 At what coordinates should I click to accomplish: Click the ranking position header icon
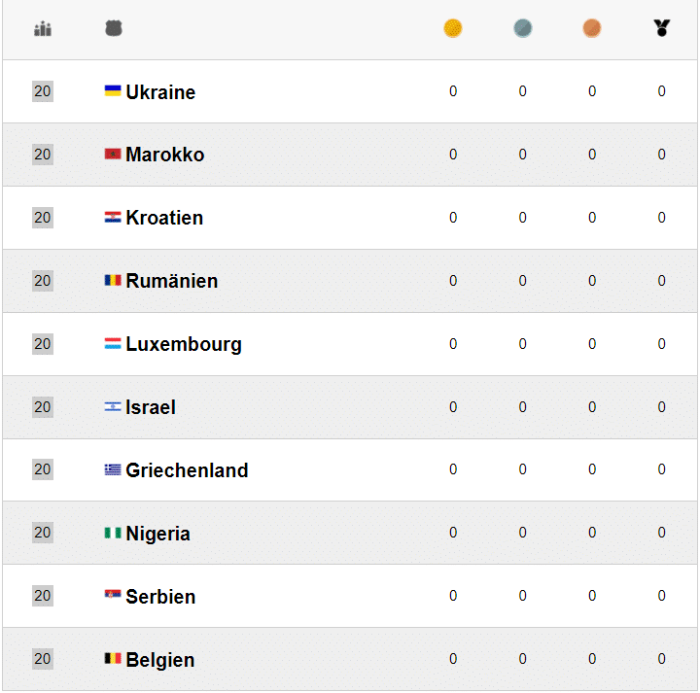pos(43,29)
